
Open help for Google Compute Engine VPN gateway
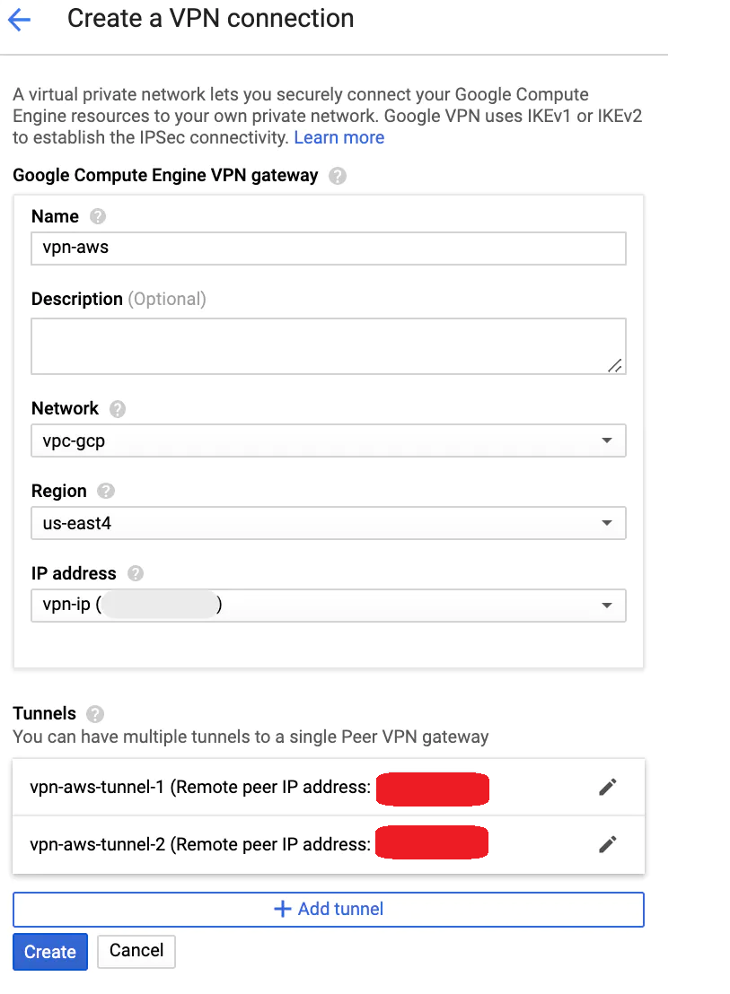click(337, 176)
